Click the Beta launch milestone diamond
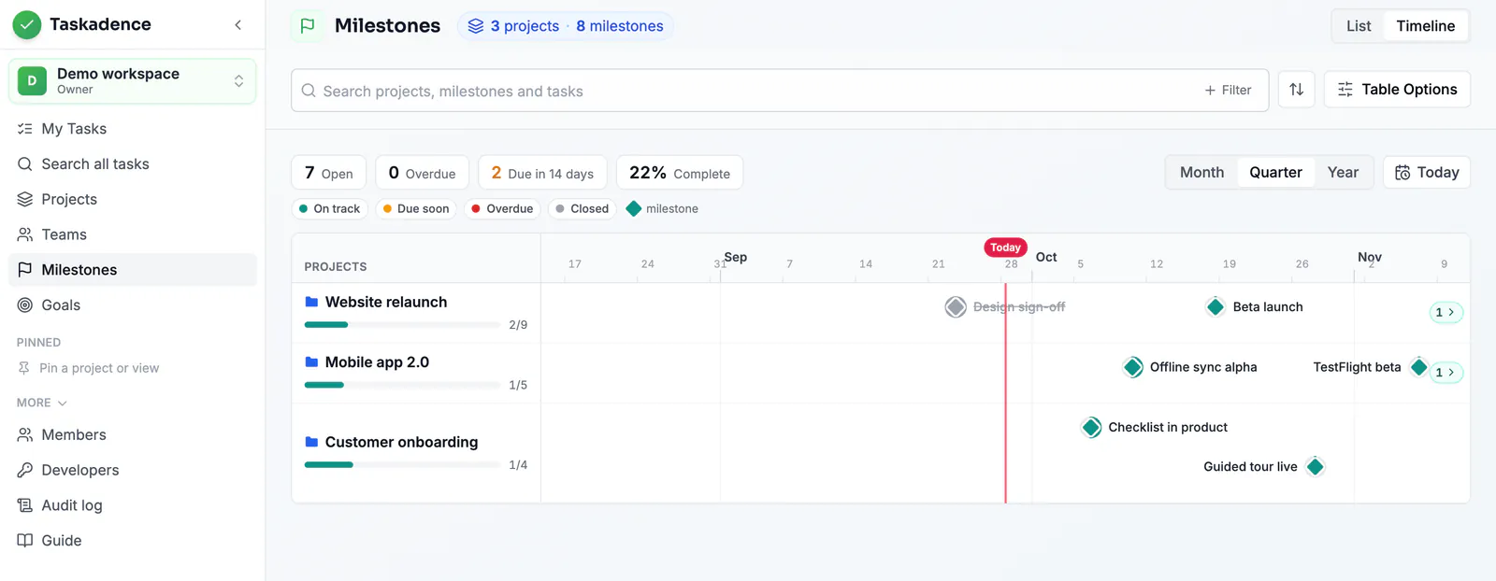 click(x=1215, y=307)
